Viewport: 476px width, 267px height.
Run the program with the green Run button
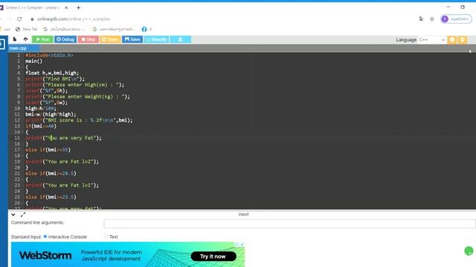coord(42,39)
